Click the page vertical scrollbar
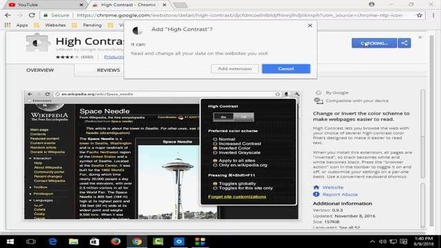 (x=432, y=131)
